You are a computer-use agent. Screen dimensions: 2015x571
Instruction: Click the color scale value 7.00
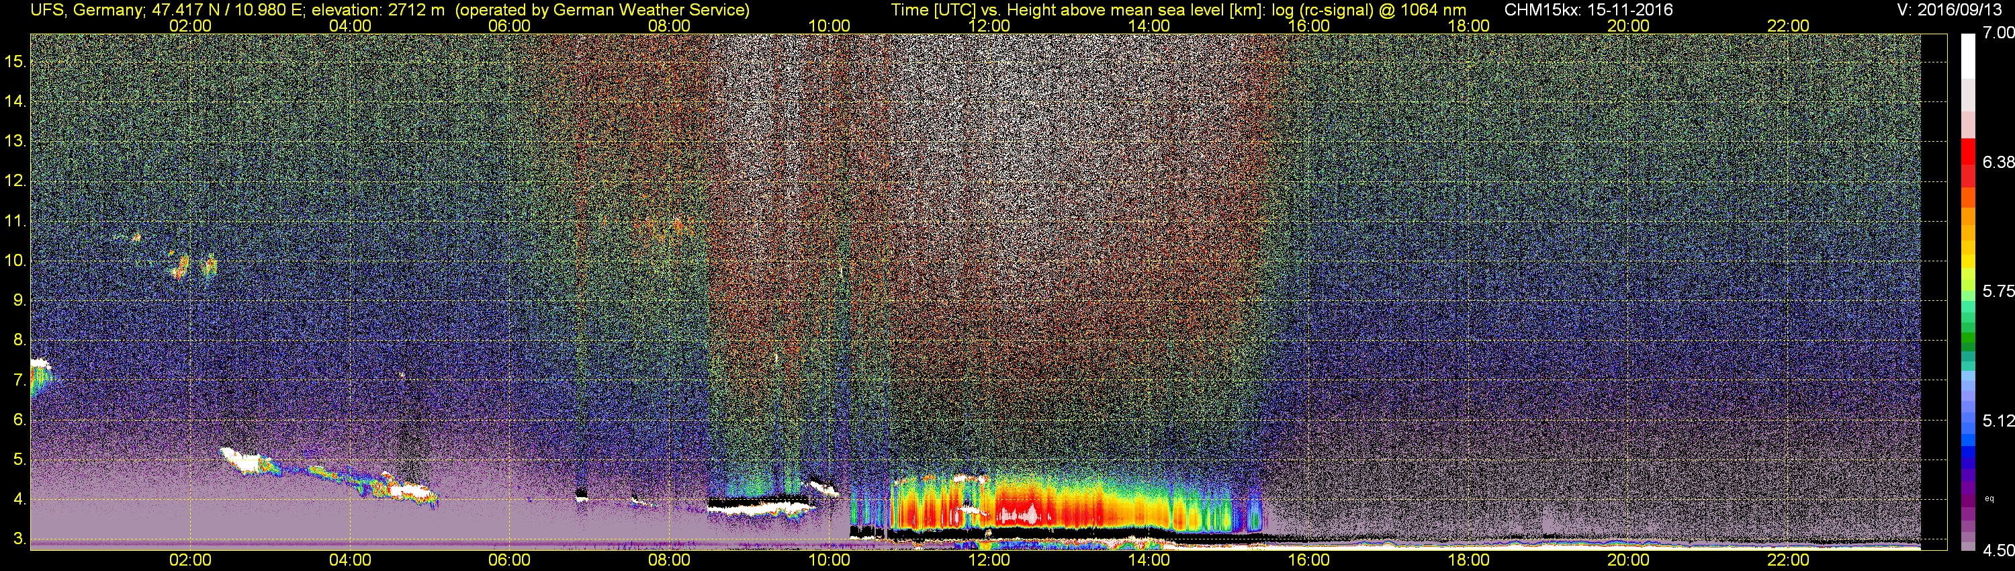(x=1998, y=33)
